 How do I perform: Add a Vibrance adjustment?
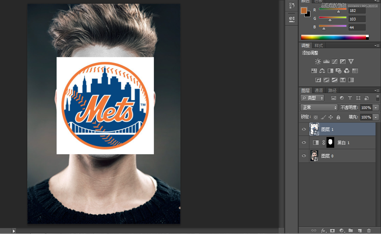click(351, 61)
